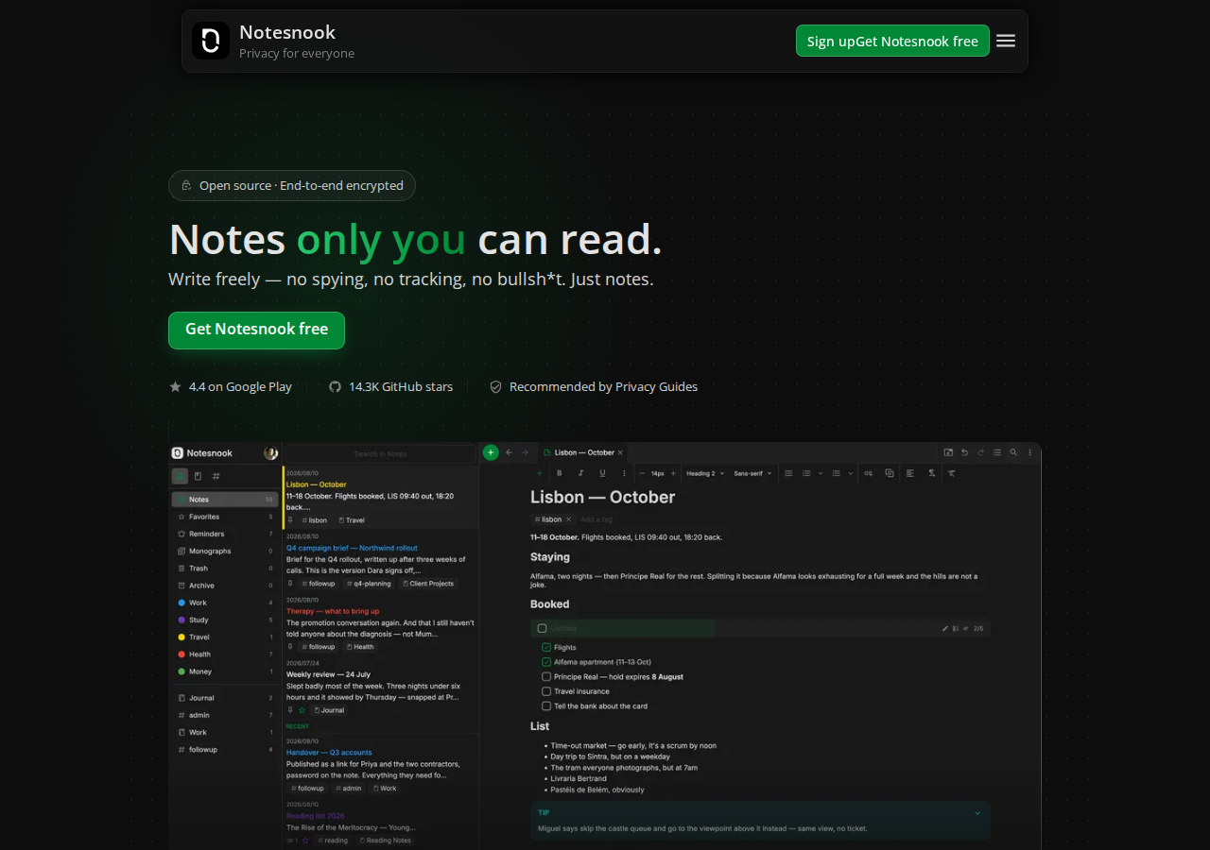Open the Sans-serif font dropdown
Image resolution: width=1210 pixels, height=850 pixels.
pyautogui.click(x=752, y=473)
